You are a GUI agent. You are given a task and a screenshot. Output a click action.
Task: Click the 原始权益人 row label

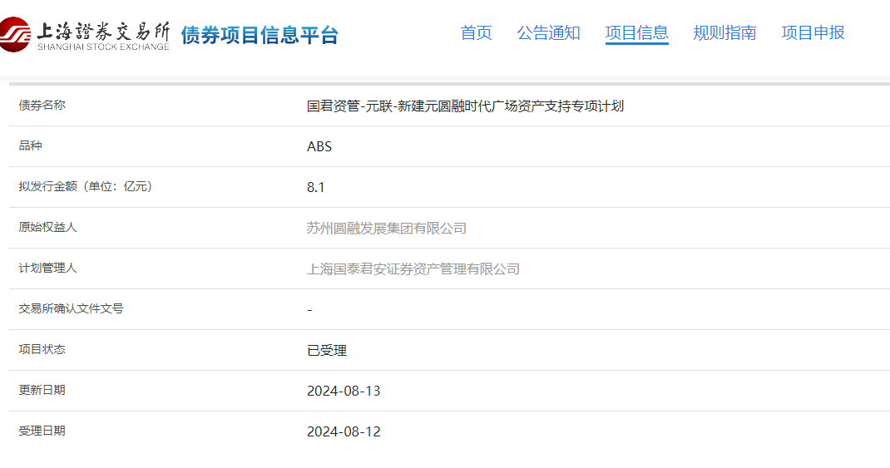coord(47,228)
